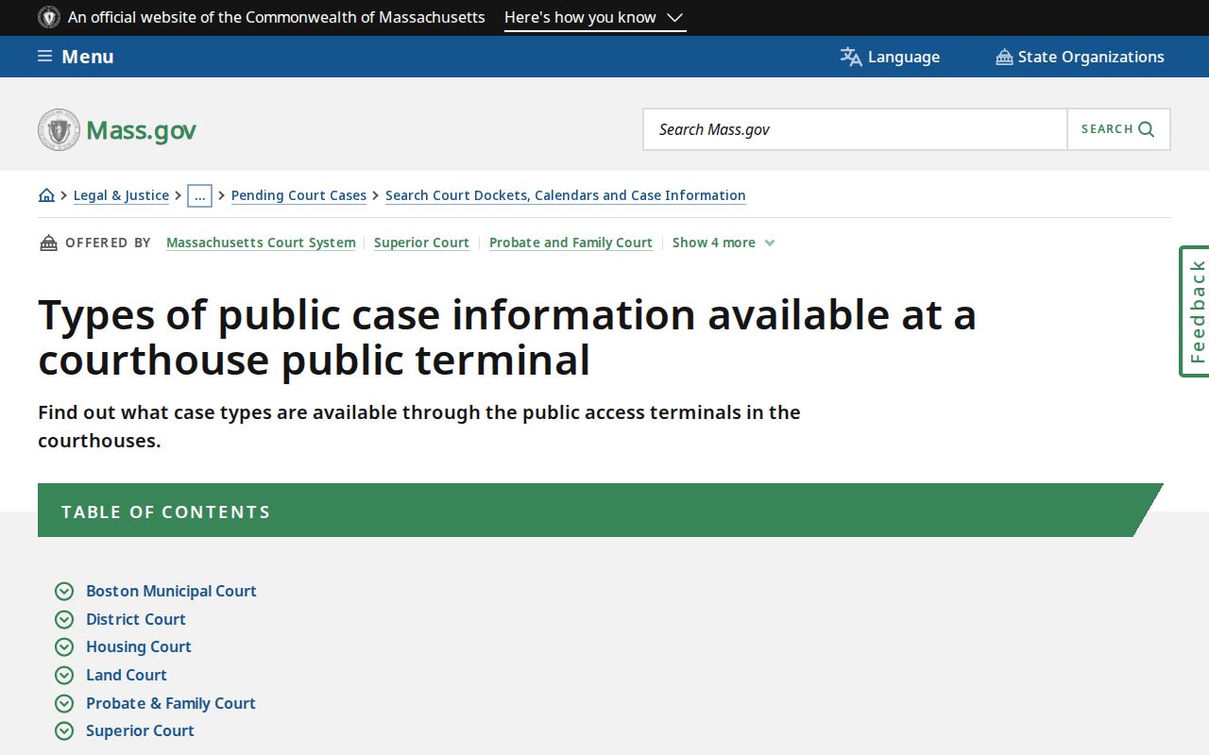The image size is (1209, 755).
Task: Jump to Boston Municipal Court section
Action: pyautogui.click(x=171, y=591)
